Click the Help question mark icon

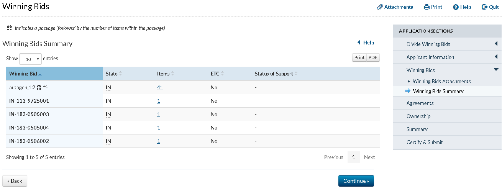point(456,7)
